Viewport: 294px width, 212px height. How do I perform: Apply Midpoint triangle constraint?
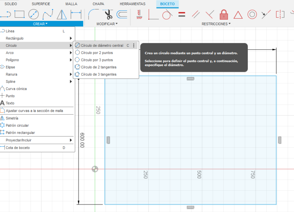click(x=238, y=15)
